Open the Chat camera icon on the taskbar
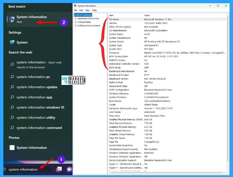This screenshot has height=177, width=233. tap(69, 169)
